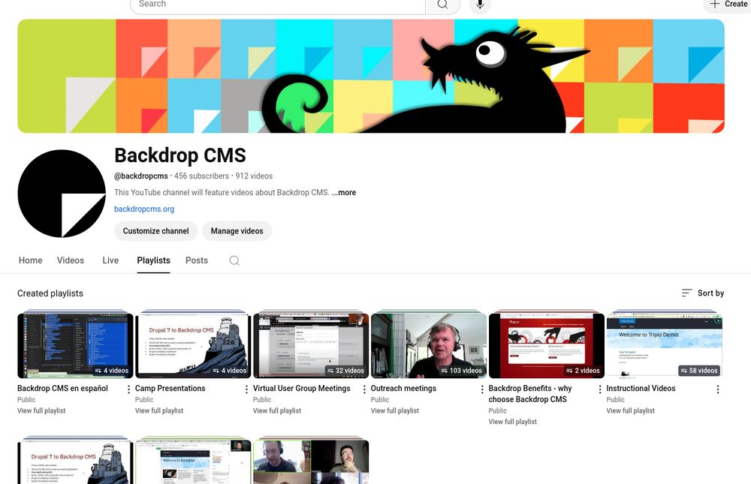Open the Backdrop CMS channel avatar
751x484 pixels.
click(x=62, y=194)
